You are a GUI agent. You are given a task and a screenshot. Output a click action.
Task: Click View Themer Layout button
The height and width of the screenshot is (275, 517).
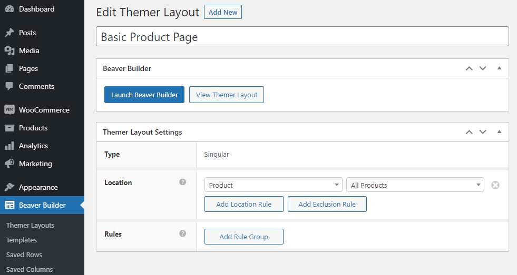pyautogui.click(x=227, y=95)
